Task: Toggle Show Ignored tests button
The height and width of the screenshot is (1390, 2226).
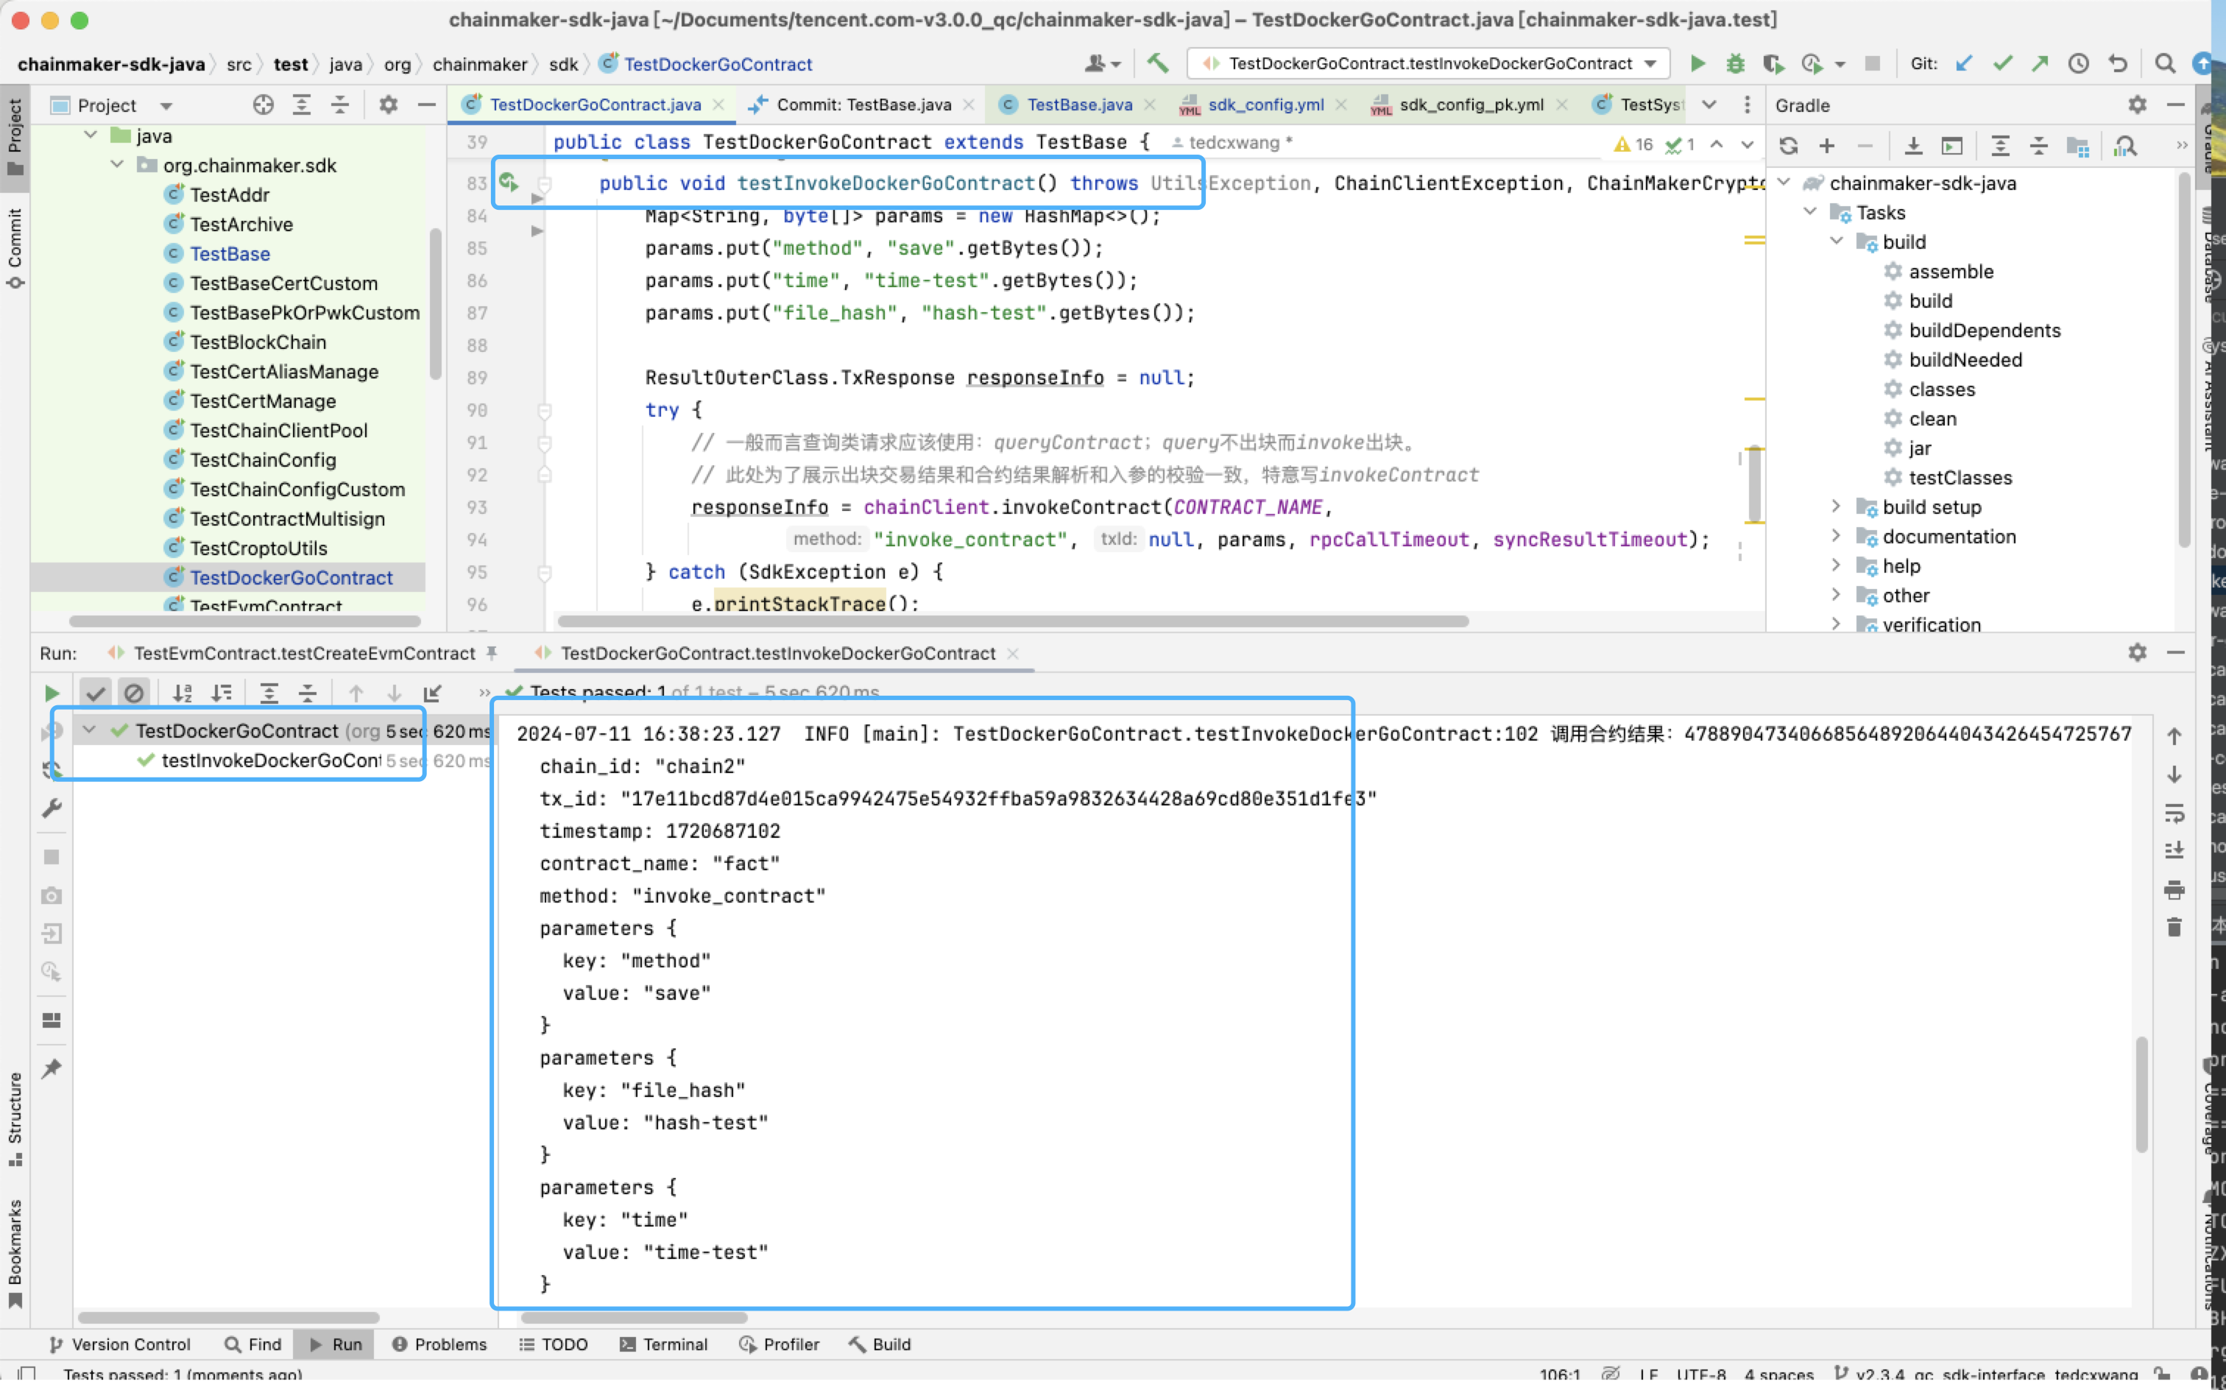Action: click(134, 694)
